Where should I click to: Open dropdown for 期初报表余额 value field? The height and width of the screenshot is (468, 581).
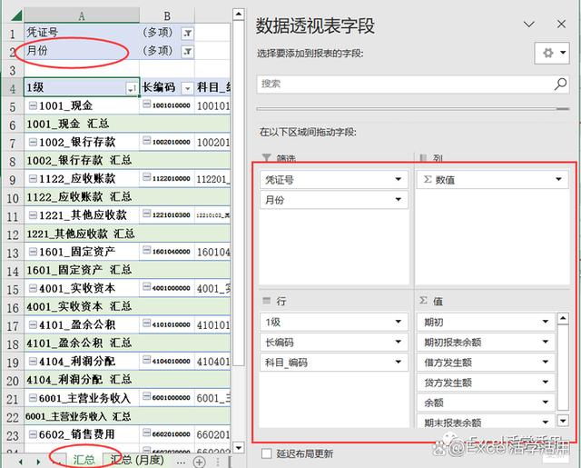(x=546, y=342)
